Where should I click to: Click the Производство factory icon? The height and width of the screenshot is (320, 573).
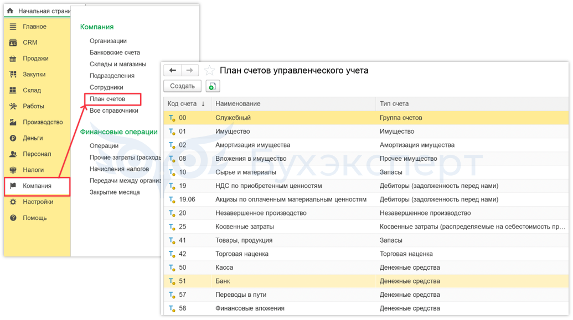tap(13, 122)
